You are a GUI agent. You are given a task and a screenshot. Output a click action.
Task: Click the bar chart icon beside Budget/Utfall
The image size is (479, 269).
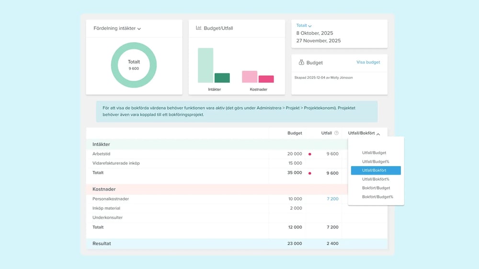click(198, 28)
